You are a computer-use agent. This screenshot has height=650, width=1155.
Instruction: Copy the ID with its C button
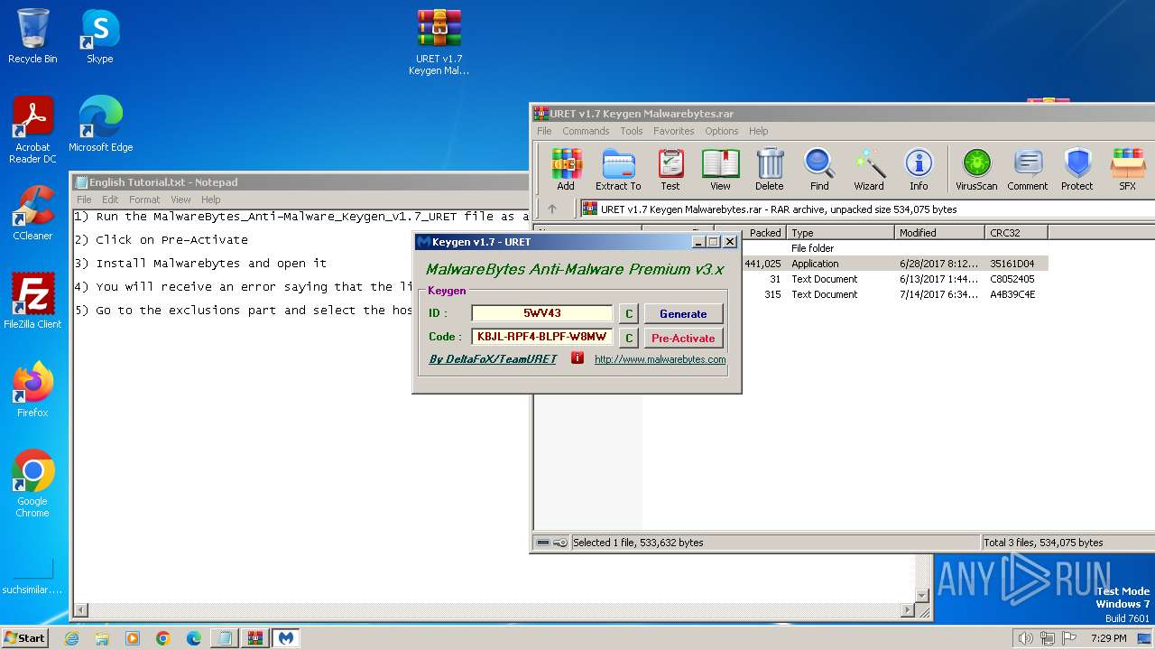tap(629, 313)
